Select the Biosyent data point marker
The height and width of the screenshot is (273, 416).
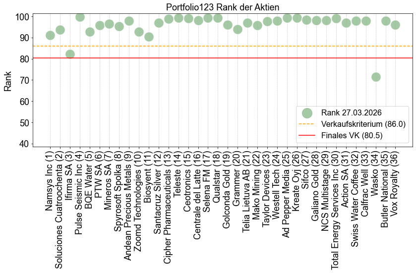[x=149, y=37]
